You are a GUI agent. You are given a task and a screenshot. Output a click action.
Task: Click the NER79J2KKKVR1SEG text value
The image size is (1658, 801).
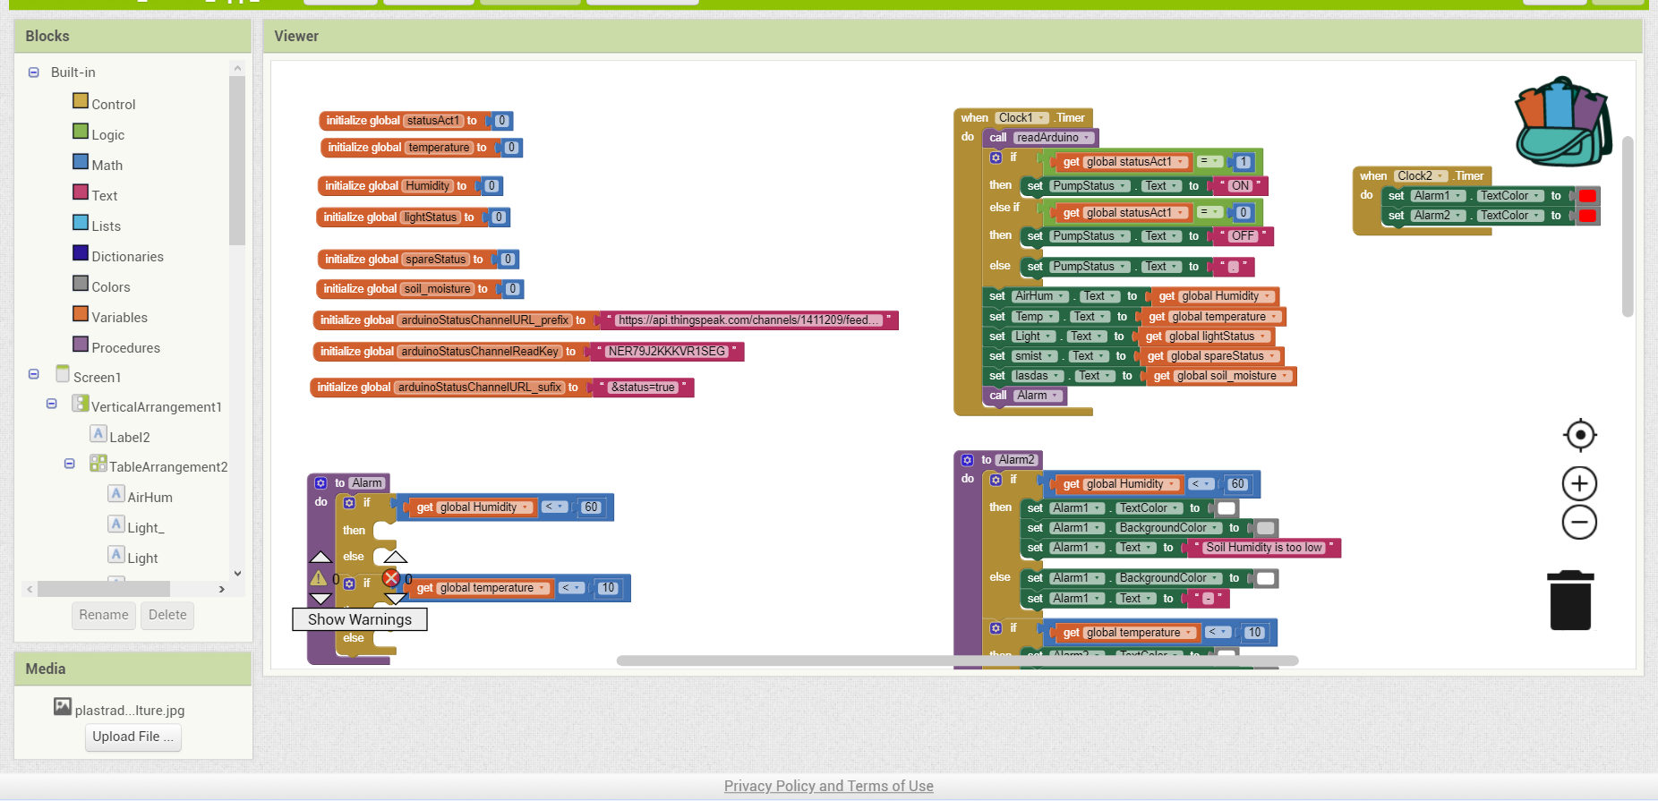point(666,352)
